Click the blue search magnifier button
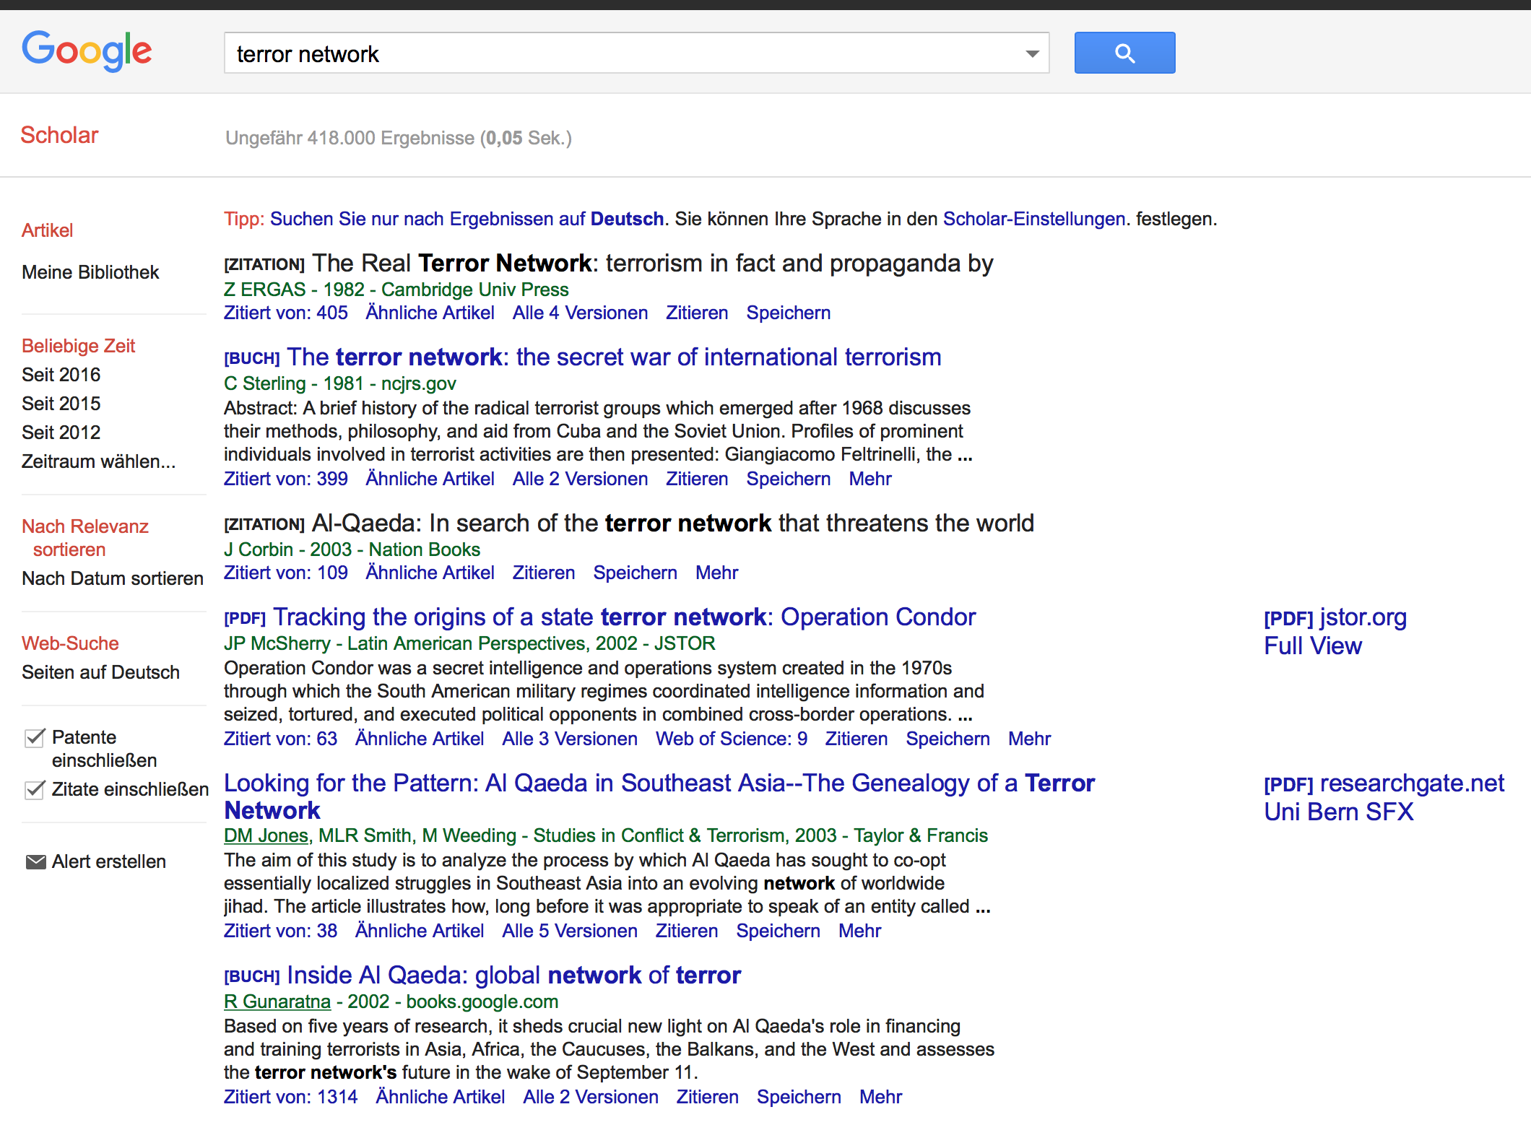The width and height of the screenshot is (1531, 1125). click(1124, 53)
